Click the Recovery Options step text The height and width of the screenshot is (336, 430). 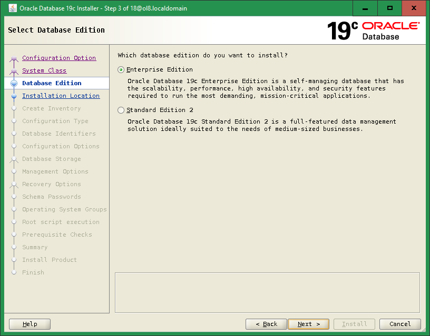(52, 184)
